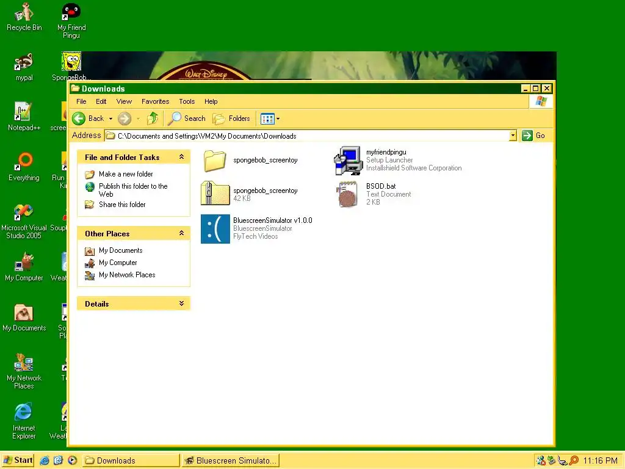The height and width of the screenshot is (469, 625).
Task: Open Windows Media Player Quick Launch icon
Action: pos(72,460)
